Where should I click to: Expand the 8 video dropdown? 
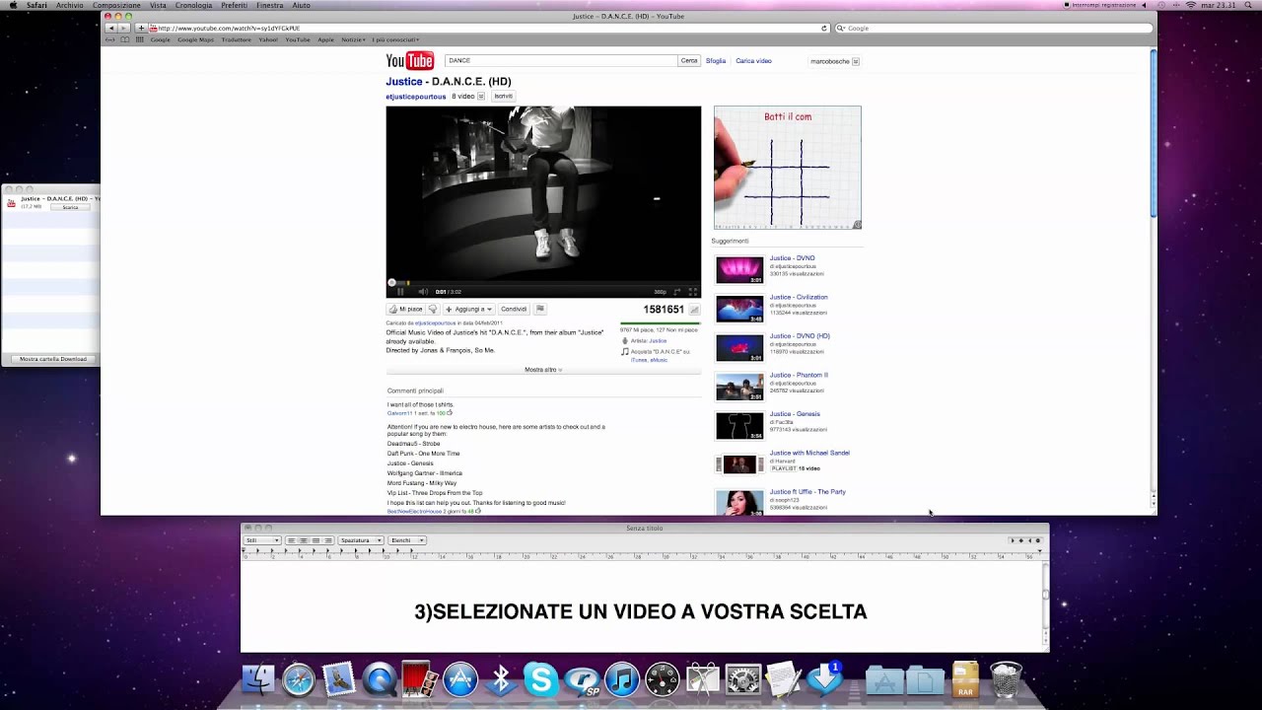coord(468,97)
